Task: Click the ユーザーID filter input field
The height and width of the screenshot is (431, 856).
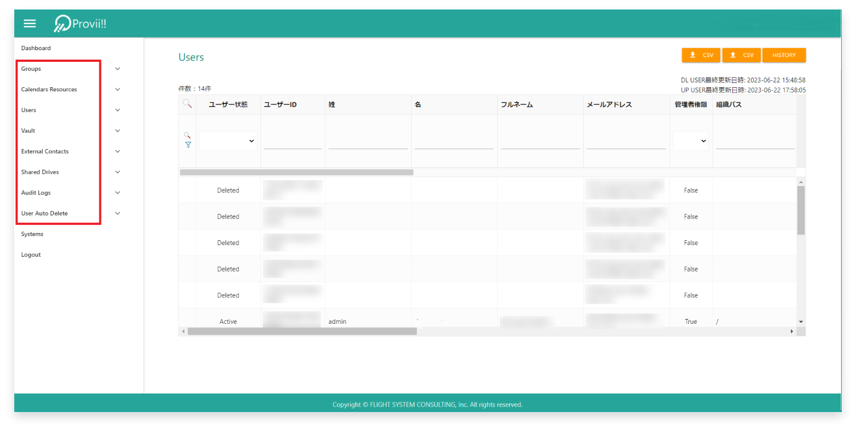Action: (293, 142)
